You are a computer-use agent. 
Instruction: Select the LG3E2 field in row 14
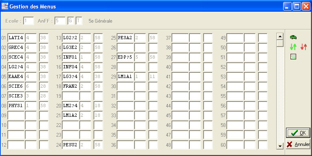point(70,48)
